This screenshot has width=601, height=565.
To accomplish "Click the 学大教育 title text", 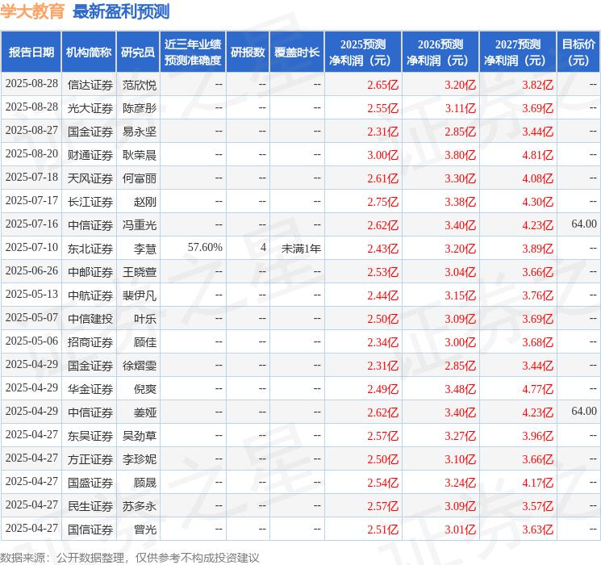I will pos(32,11).
